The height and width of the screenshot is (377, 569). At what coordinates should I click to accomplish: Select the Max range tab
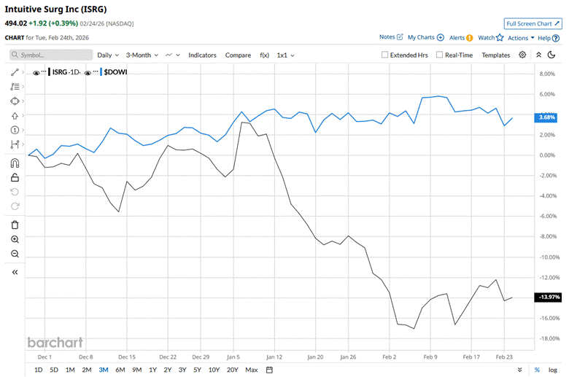252,370
